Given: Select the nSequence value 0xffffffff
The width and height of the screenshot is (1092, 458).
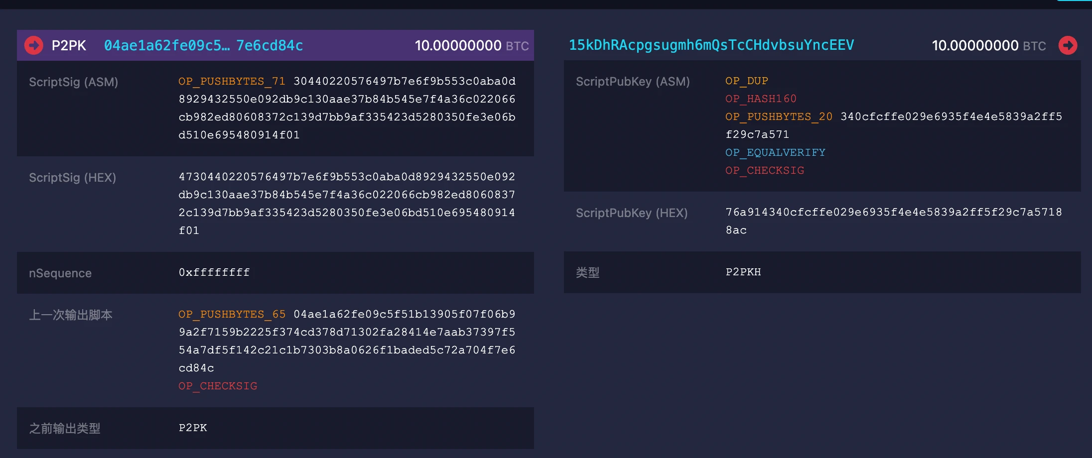Looking at the screenshot, I should (x=214, y=272).
